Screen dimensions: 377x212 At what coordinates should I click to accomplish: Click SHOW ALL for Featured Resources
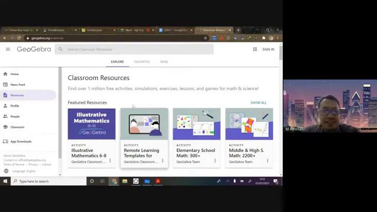[x=259, y=102]
